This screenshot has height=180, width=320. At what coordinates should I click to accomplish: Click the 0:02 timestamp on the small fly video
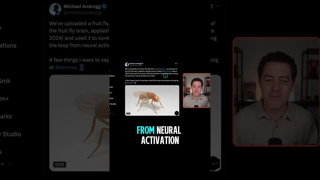(128, 113)
